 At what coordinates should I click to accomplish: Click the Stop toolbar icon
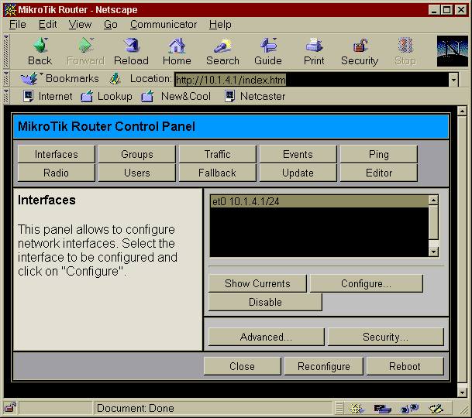point(405,51)
